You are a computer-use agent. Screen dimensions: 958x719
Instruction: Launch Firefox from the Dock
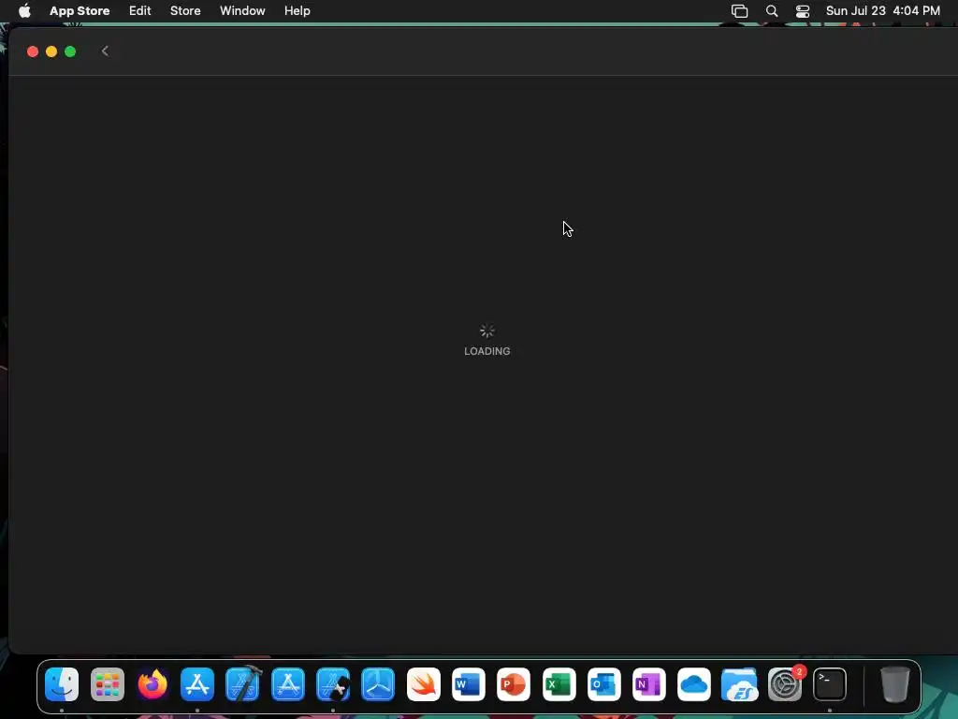tap(152, 684)
